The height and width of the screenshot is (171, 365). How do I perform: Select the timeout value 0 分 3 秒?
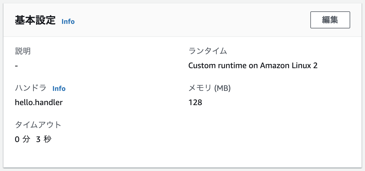point(33,139)
